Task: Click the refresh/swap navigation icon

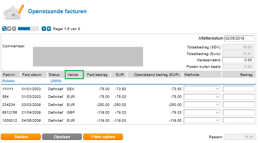Action: pos(4,29)
